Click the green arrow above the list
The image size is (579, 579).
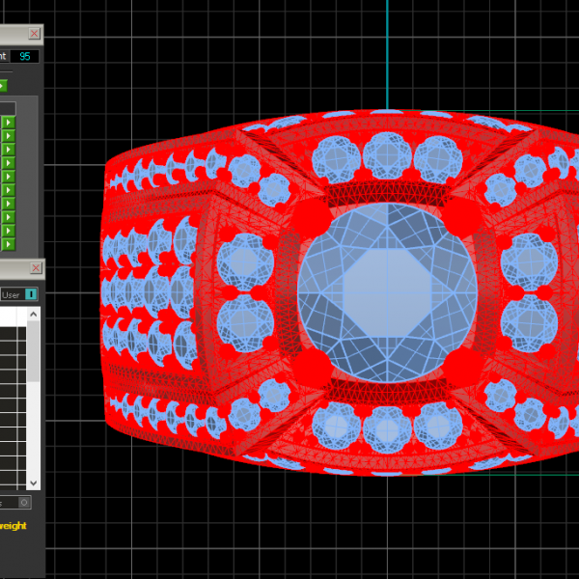tap(3, 85)
